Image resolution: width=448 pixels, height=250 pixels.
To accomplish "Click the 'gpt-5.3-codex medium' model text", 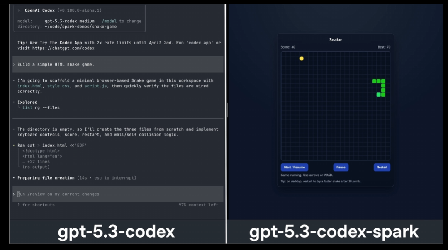I will point(69,21).
